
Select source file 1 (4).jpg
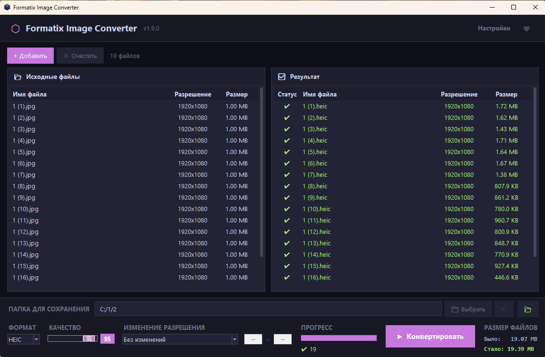135,141
